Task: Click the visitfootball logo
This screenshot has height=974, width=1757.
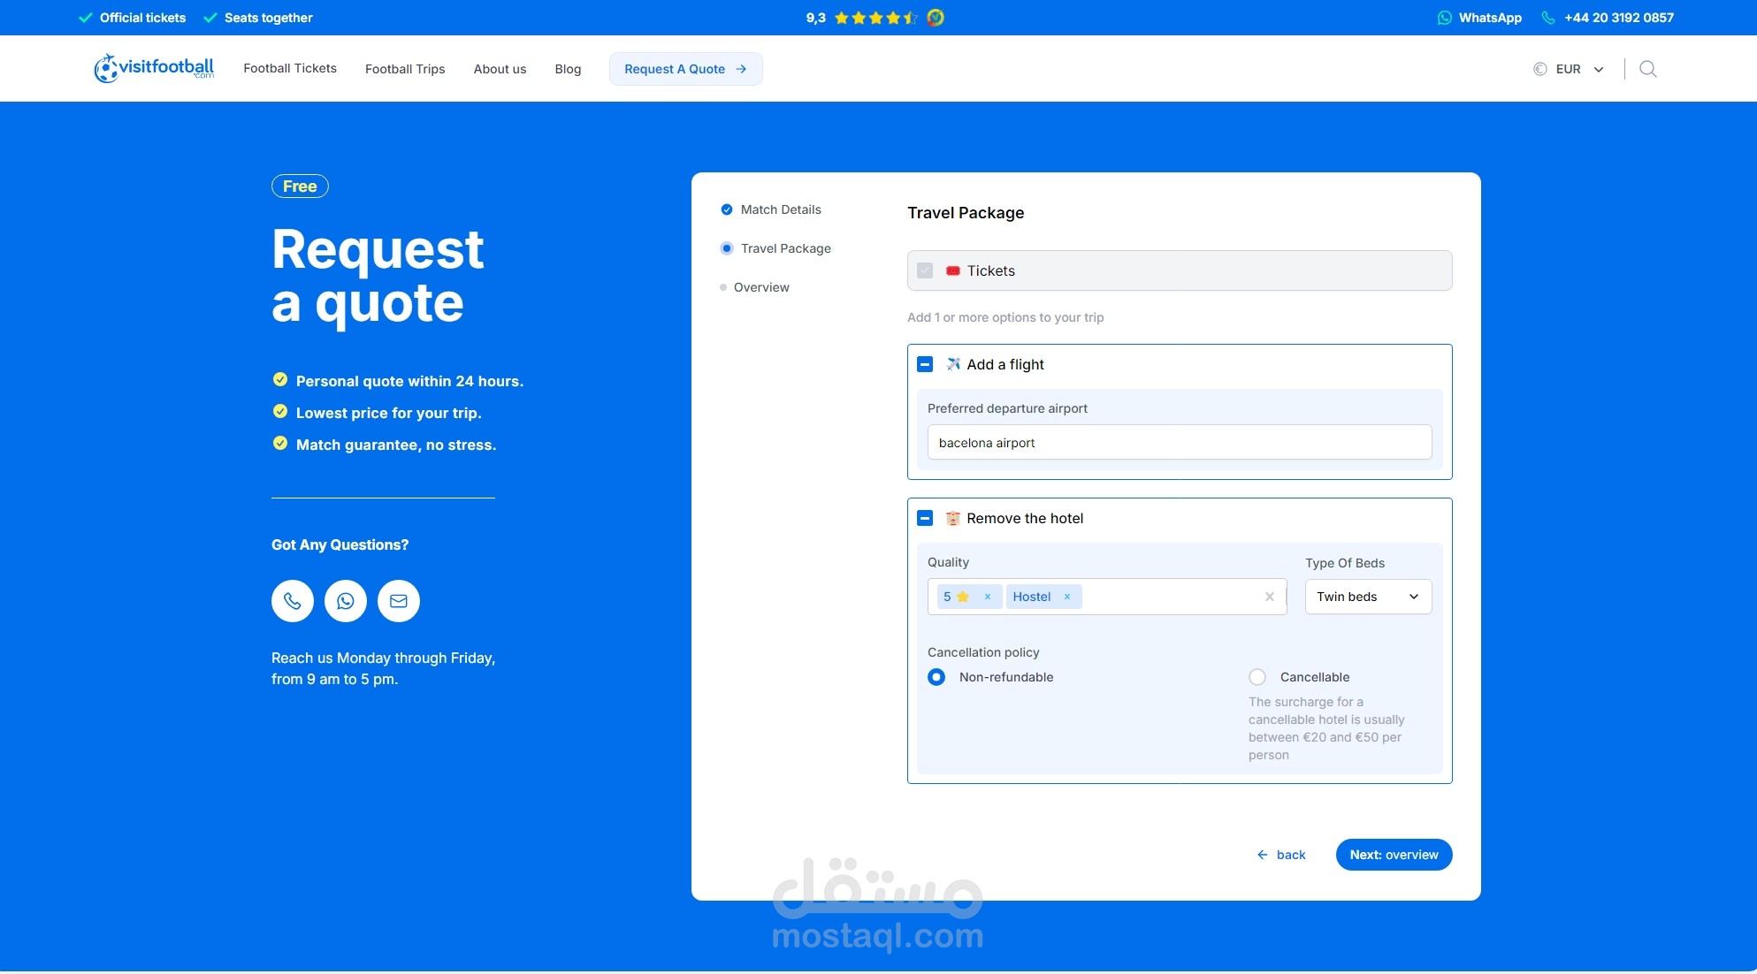Action: pos(155,68)
